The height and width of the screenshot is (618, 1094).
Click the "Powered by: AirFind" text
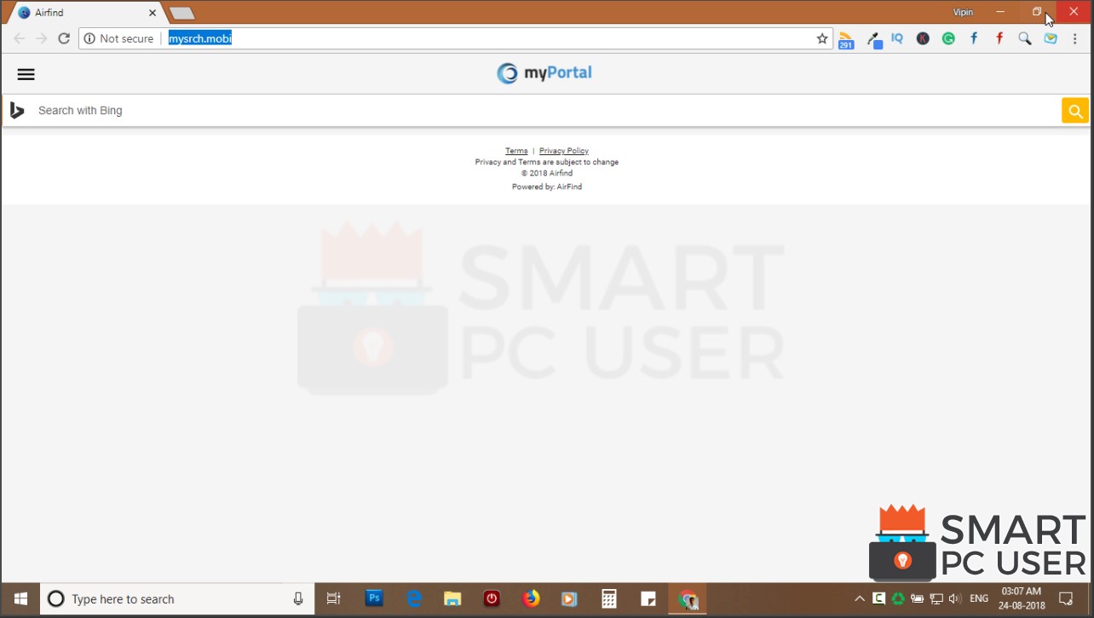(x=547, y=187)
